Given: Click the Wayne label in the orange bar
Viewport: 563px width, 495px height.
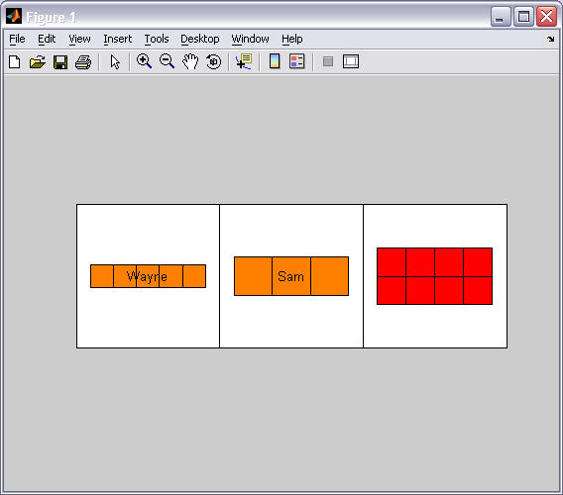Looking at the screenshot, I should coord(147,276).
